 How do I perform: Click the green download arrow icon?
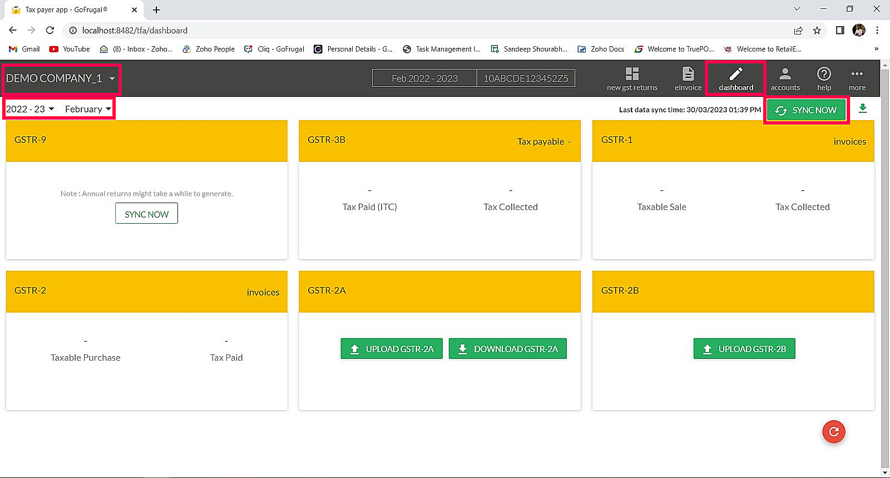(863, 109)
